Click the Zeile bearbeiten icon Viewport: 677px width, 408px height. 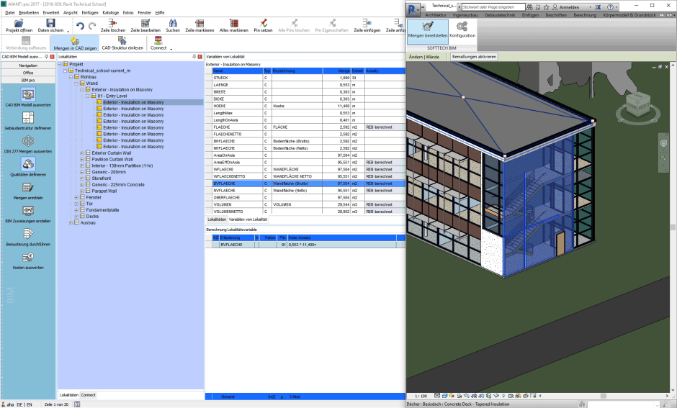click(x=145, y=26)
